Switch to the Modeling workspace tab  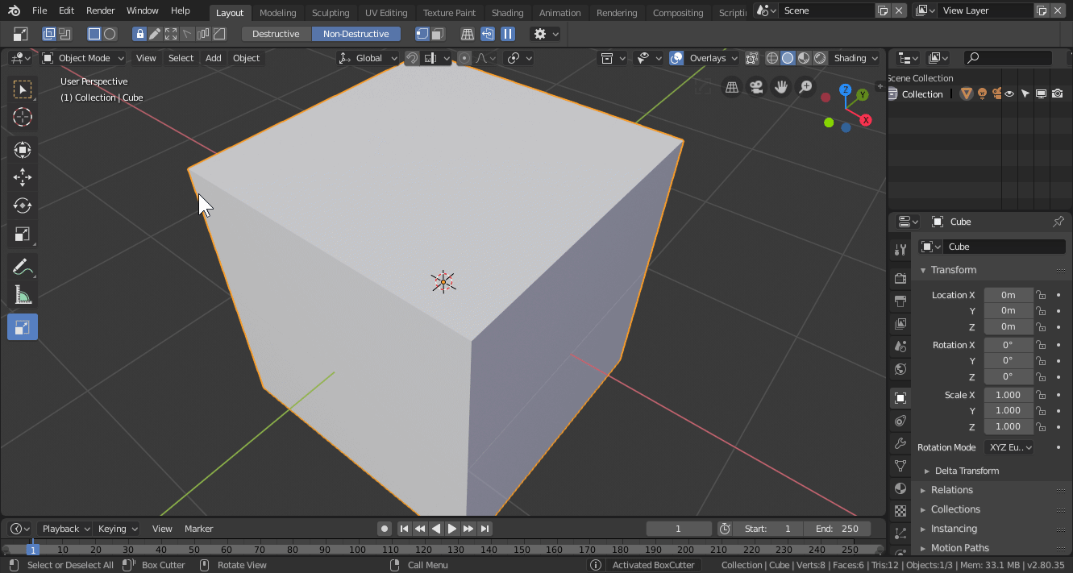coord(277,13)
